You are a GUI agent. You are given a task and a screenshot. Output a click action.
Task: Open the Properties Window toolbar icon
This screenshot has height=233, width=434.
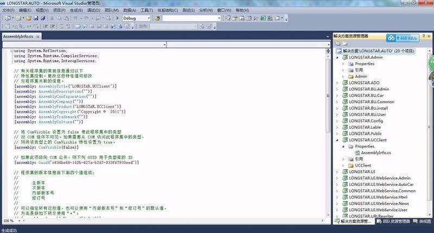[x=235, y=18]
